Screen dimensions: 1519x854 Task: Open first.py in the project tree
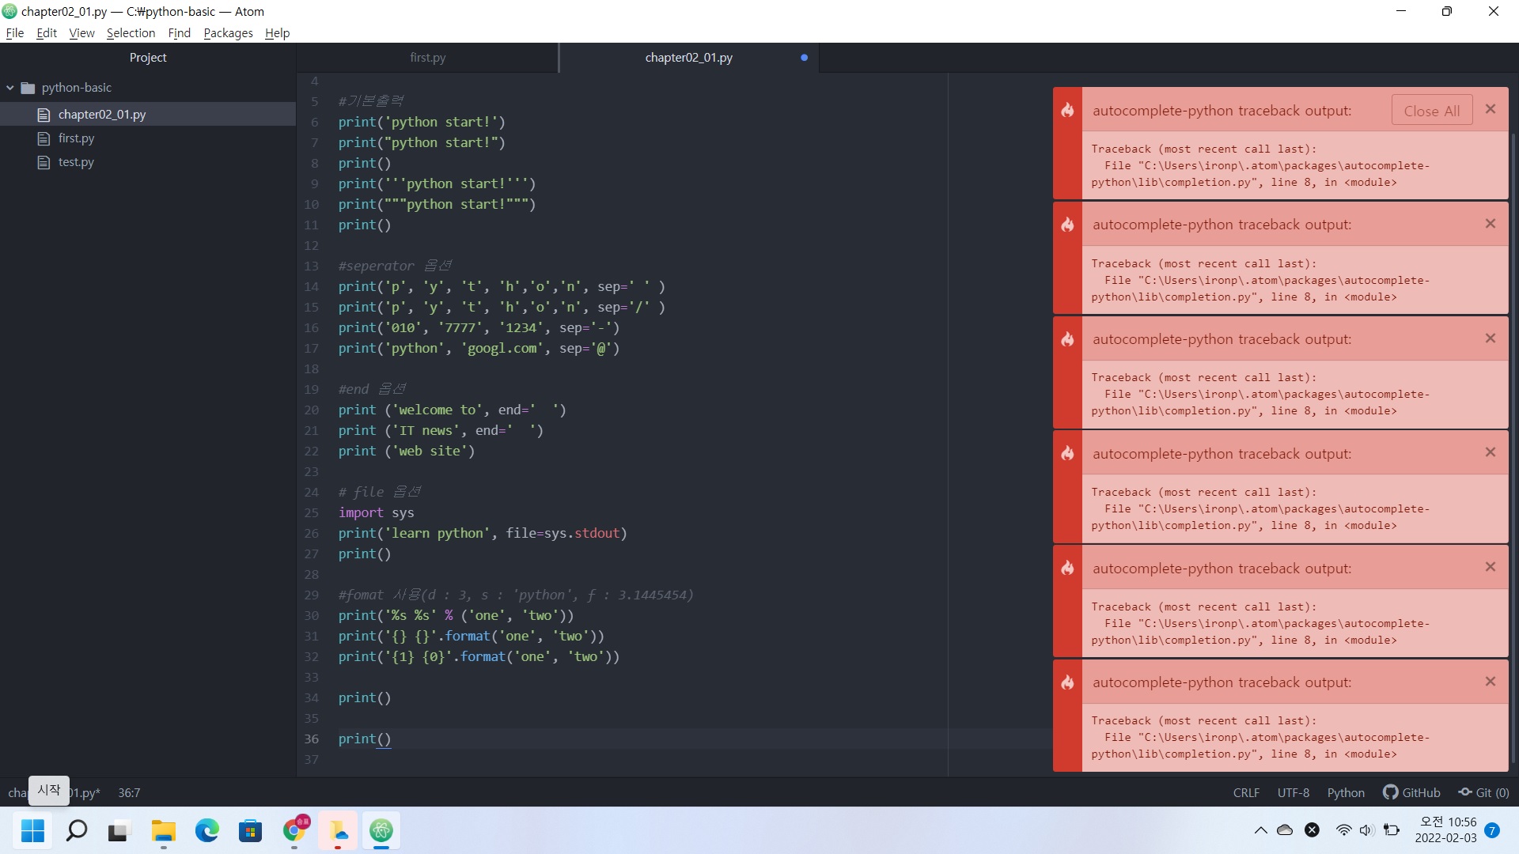point(76,138)
